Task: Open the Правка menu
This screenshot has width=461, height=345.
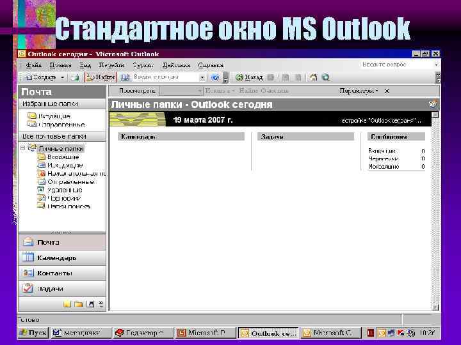Action: tap(60, 65)
